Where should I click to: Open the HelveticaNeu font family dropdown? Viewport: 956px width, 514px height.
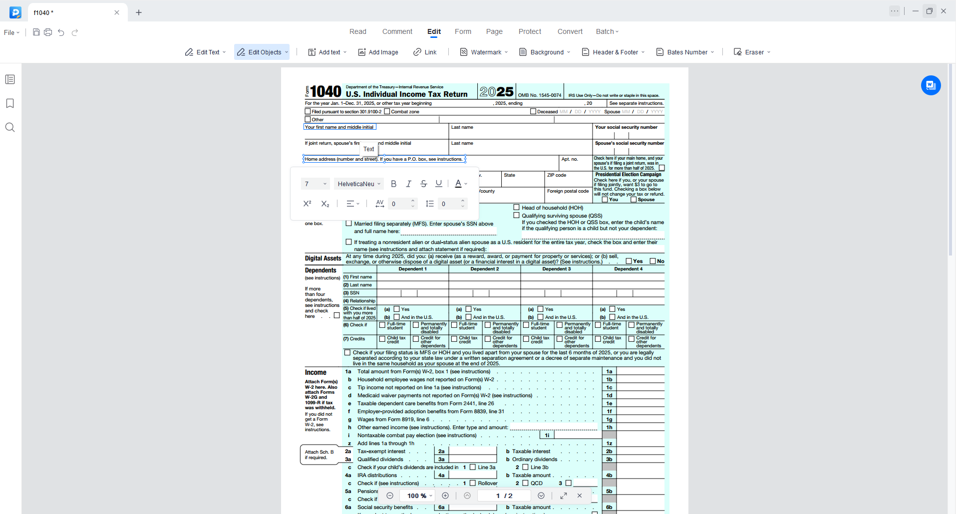tap(358, 184)
